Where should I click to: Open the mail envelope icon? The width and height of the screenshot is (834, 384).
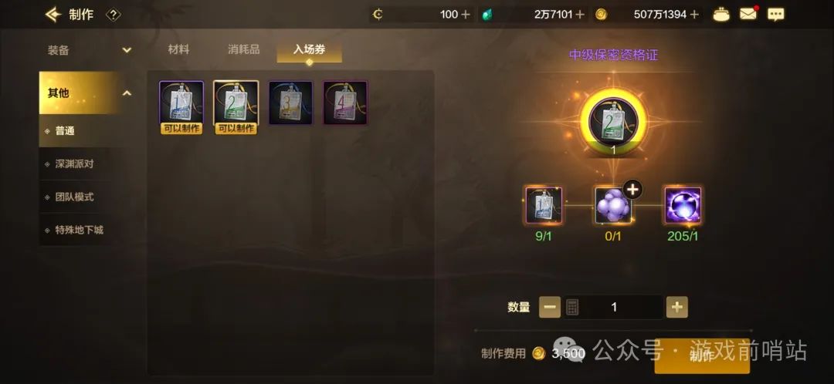(x=748, y=15)
